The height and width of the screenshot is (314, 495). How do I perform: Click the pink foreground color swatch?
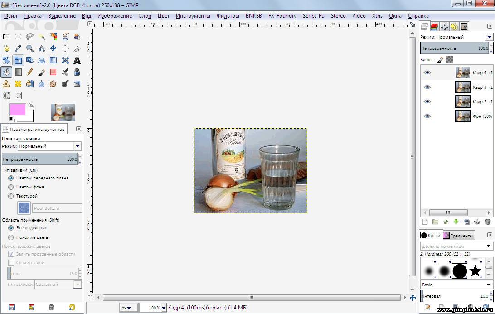[17, 110]
